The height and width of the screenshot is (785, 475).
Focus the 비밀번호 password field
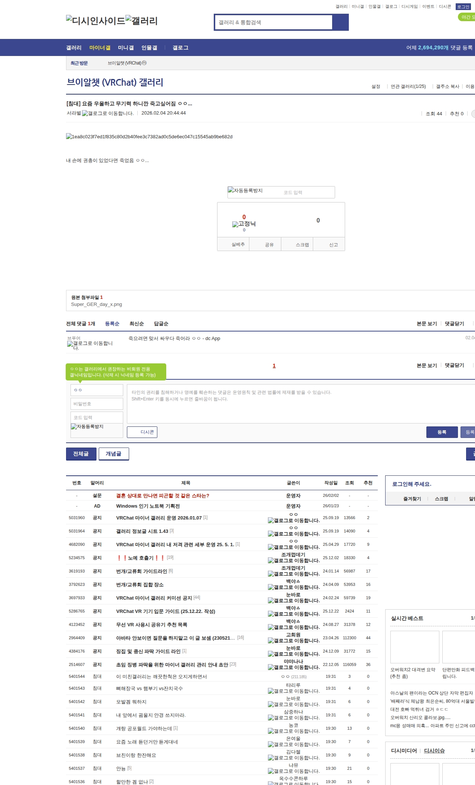point(96,404)
